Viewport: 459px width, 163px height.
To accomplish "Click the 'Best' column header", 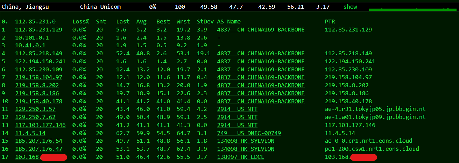I will pyautogui.click(x=163, y=22).
